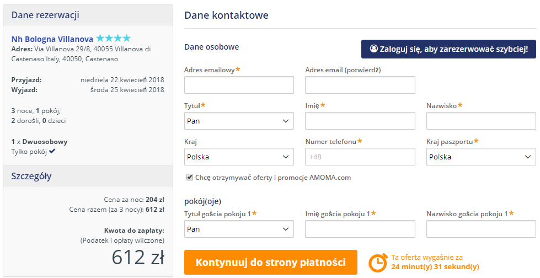Image resolution: width=540 pixels, height=278 pixels.
Task: Click the 3 noce, 1 pokój text
Action: click(x=36, y=111)
